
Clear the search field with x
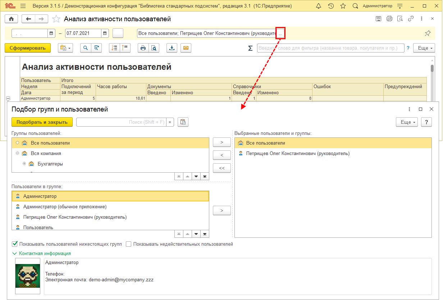coord(170,122)
